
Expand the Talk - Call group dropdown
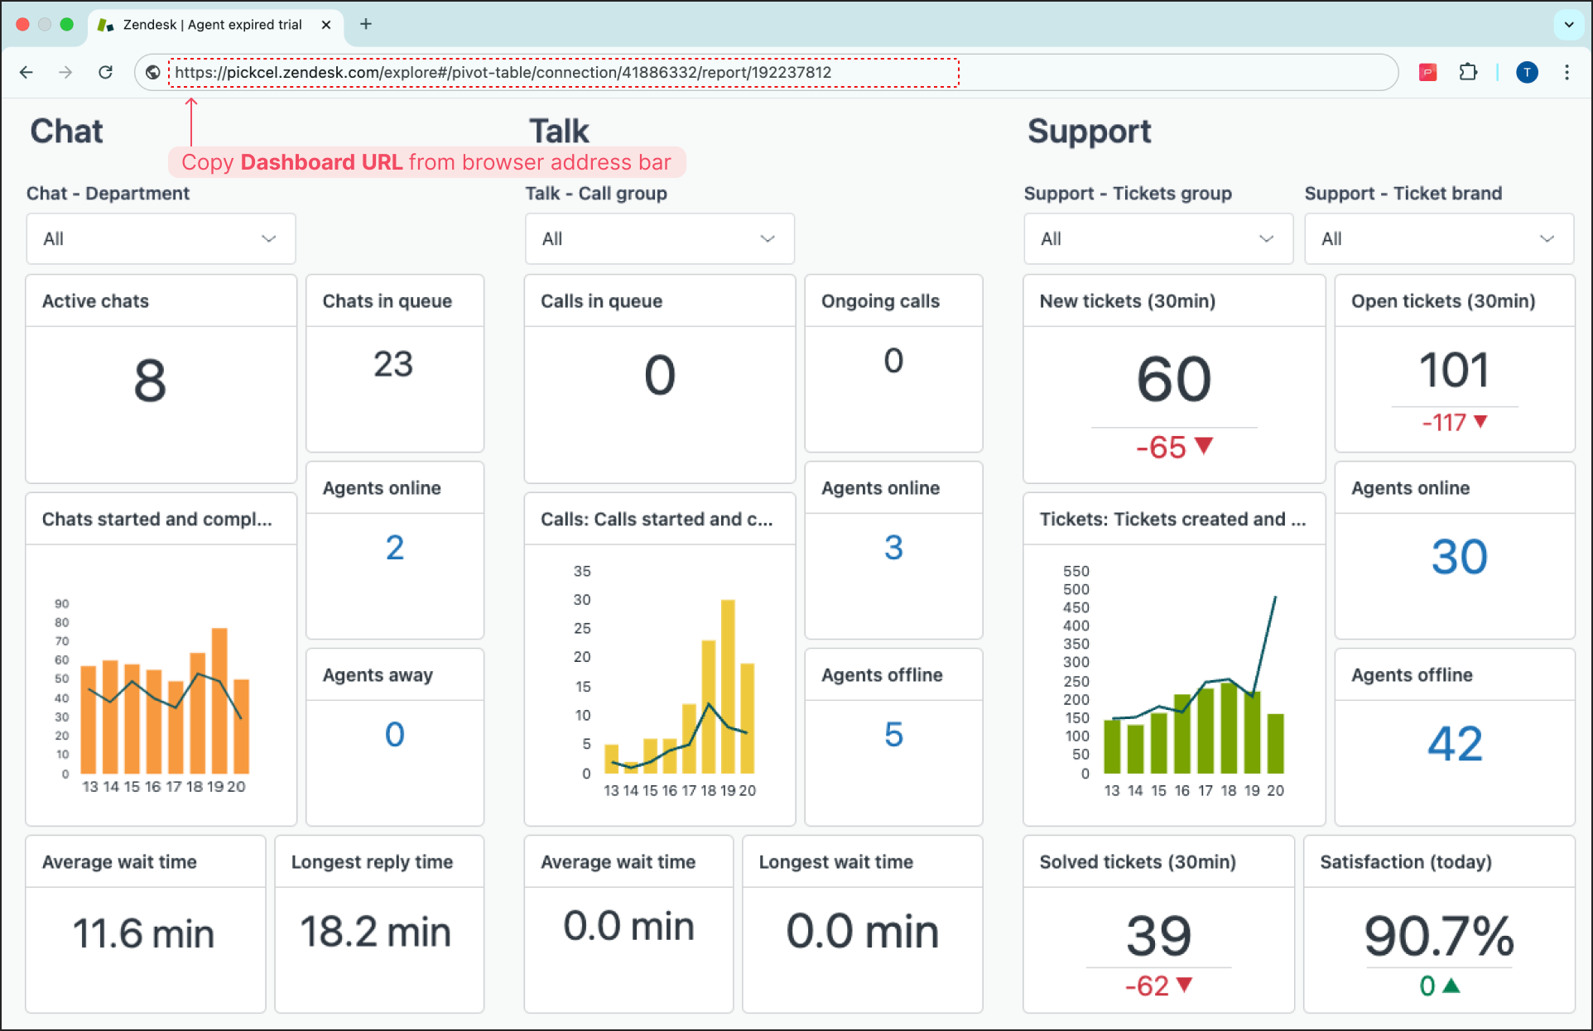(x=659, y=239)
